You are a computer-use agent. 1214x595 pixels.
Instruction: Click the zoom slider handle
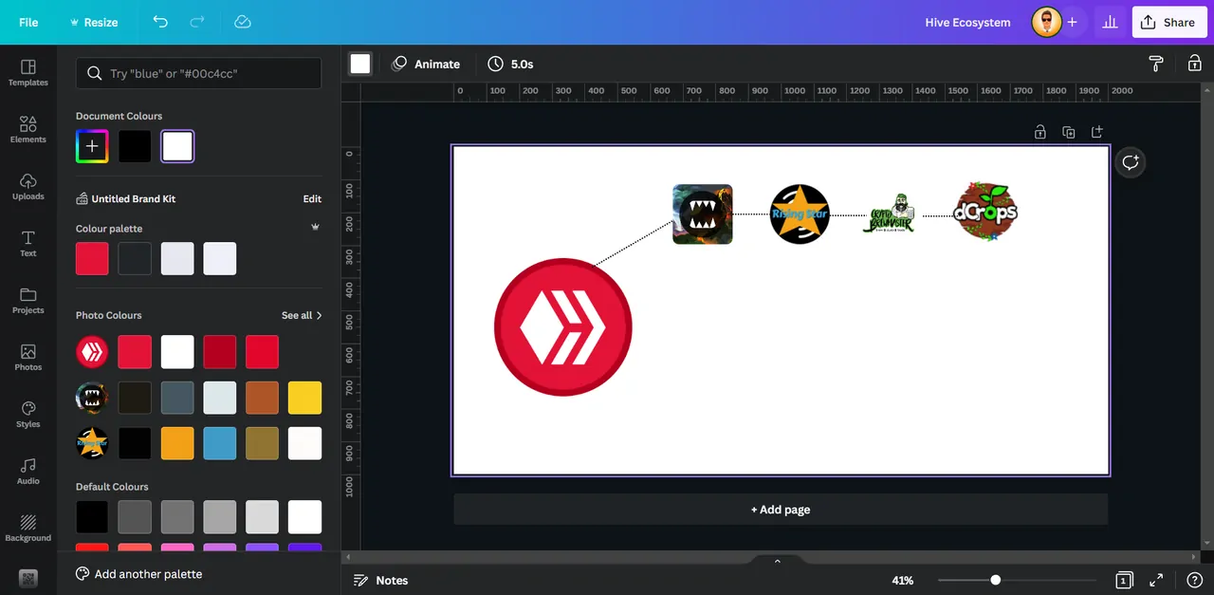995,580
